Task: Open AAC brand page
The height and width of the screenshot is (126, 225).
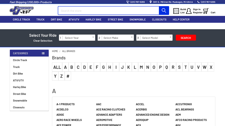Action: click(x=99, y=104)
